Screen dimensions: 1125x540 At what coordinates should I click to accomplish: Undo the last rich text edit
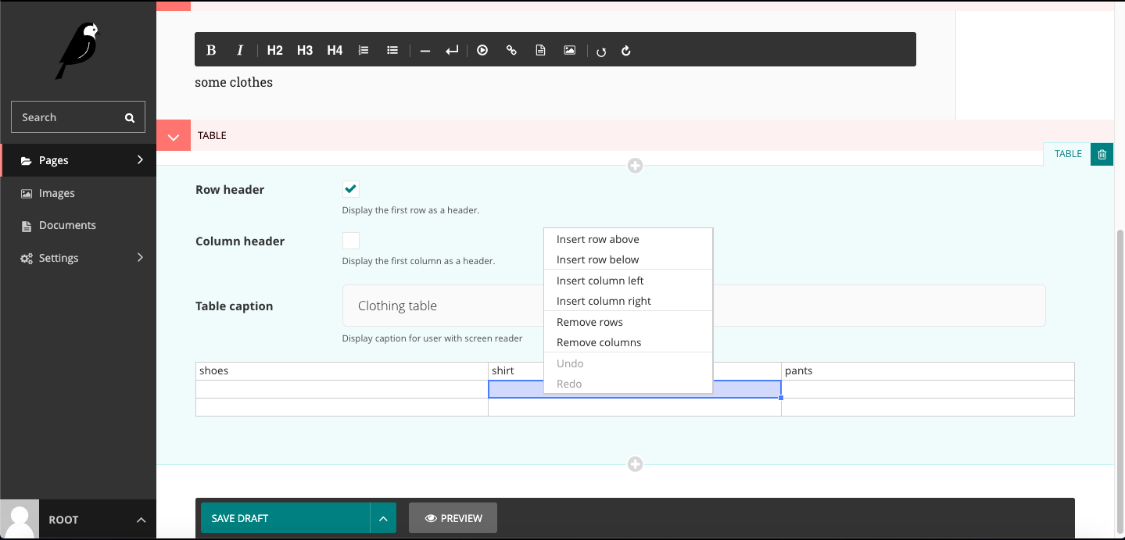(x=601, y=51)
